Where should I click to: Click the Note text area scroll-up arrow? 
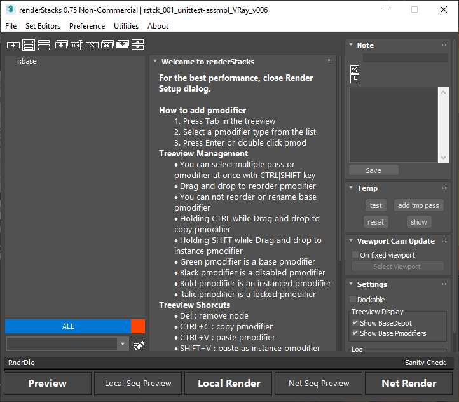[x=443, y=92]
